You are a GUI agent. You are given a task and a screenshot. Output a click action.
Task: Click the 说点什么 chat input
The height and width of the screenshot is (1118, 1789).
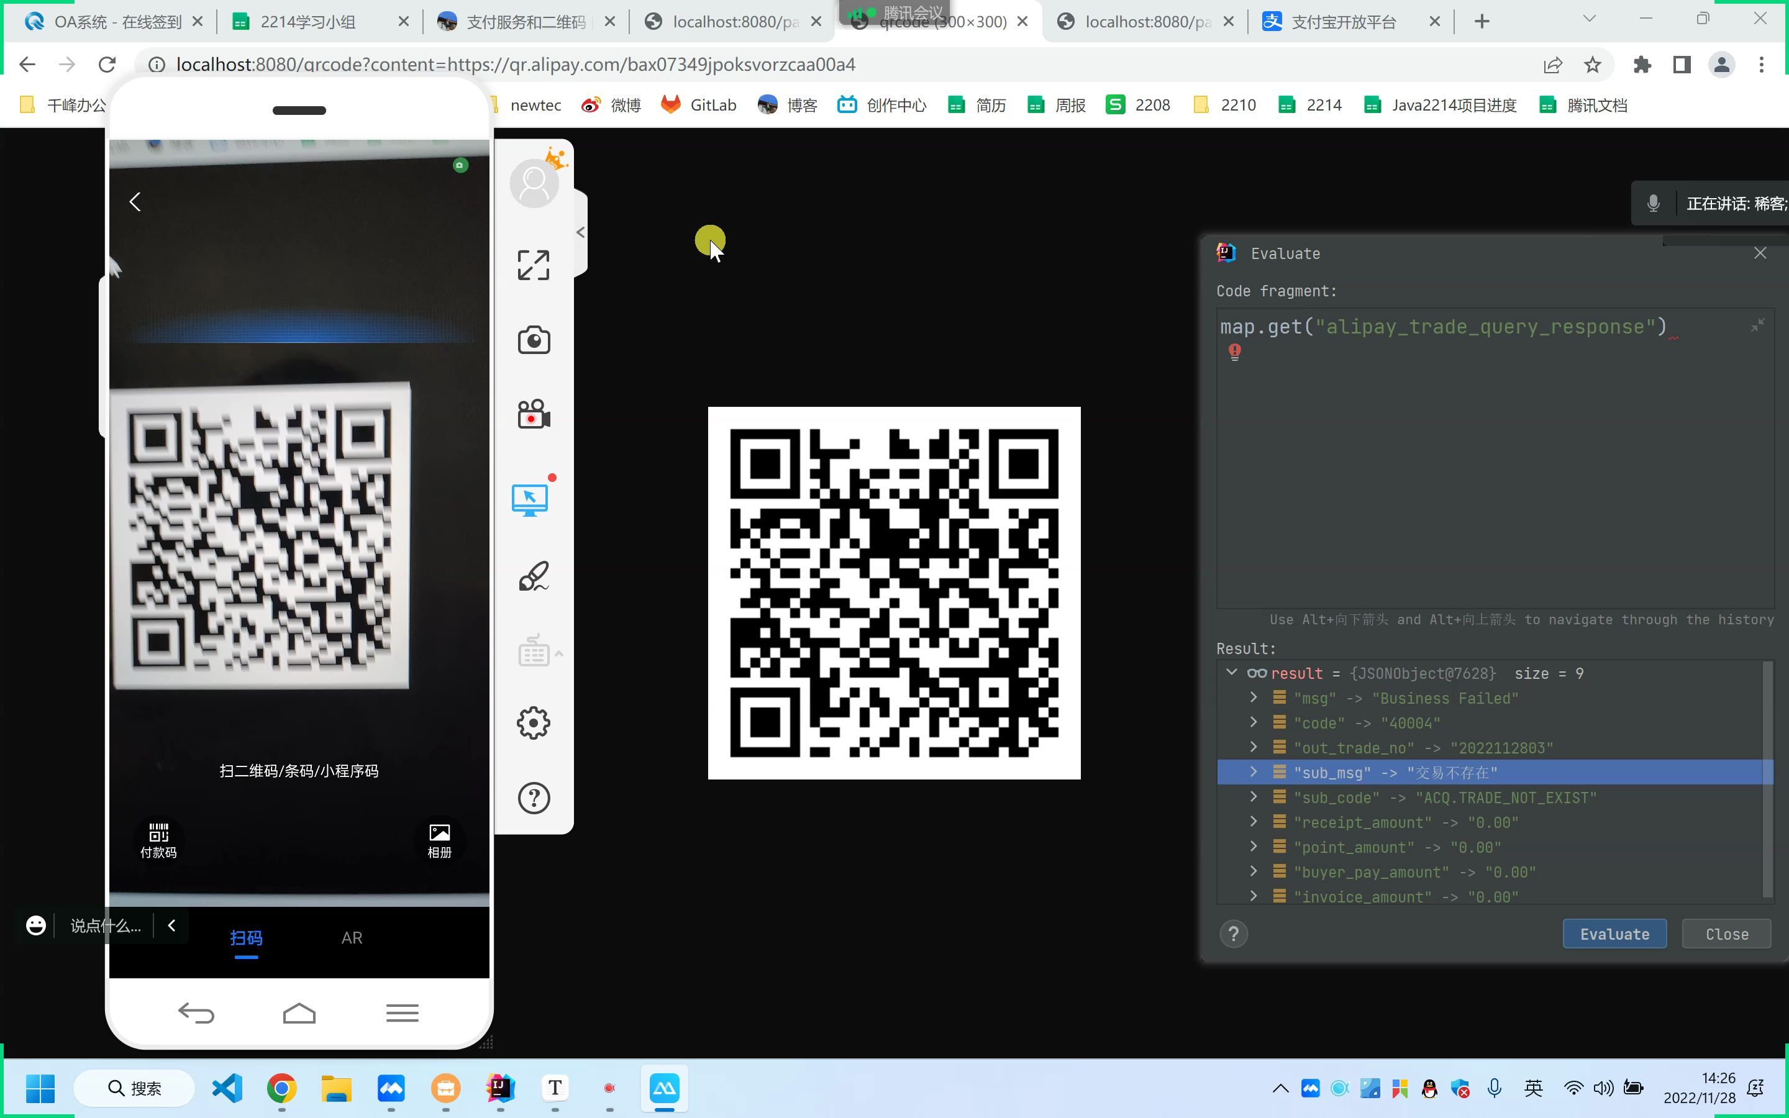coord(105,925)
